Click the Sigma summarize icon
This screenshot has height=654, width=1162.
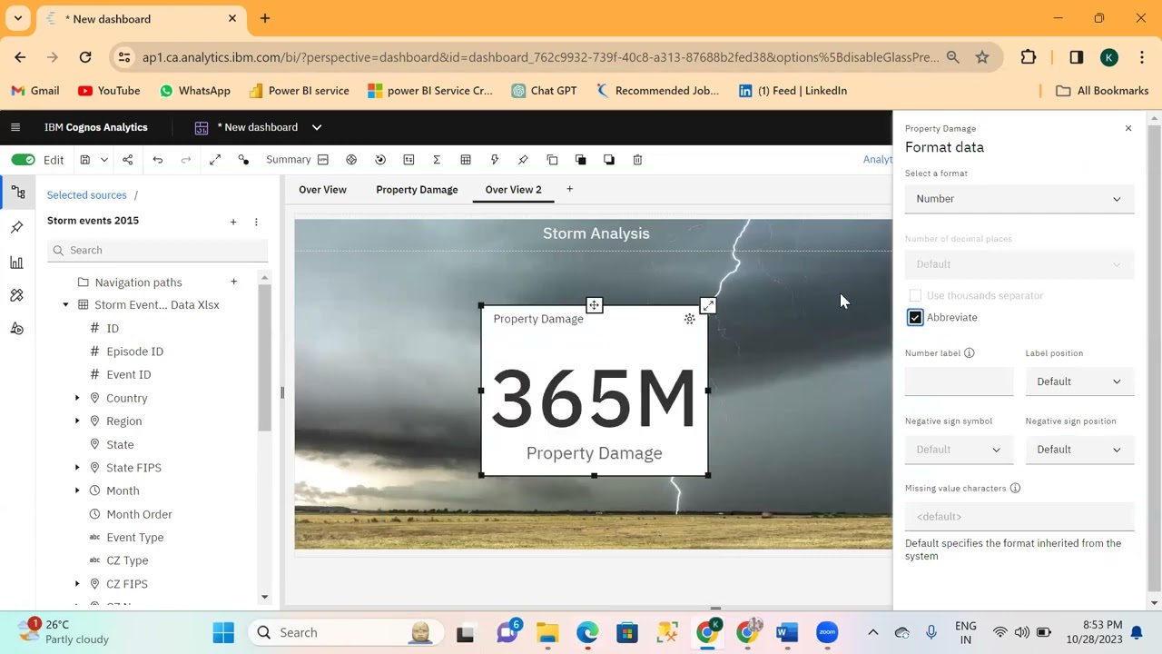coord(437,160)
